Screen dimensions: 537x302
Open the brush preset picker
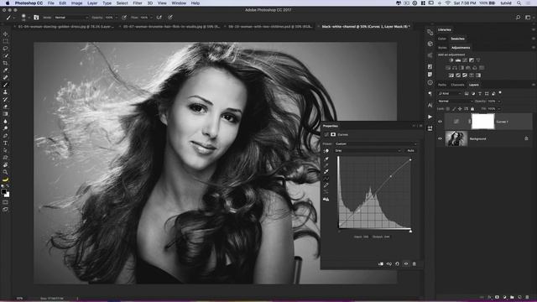25,18
